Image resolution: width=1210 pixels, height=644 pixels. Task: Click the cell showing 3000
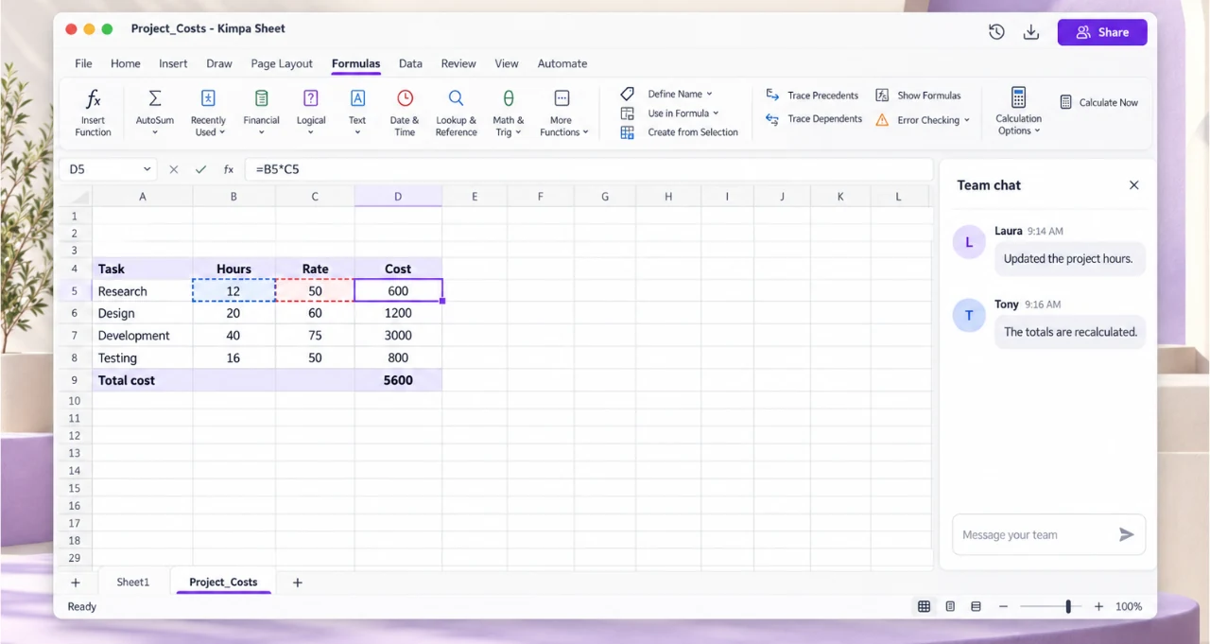coord(398,336)
